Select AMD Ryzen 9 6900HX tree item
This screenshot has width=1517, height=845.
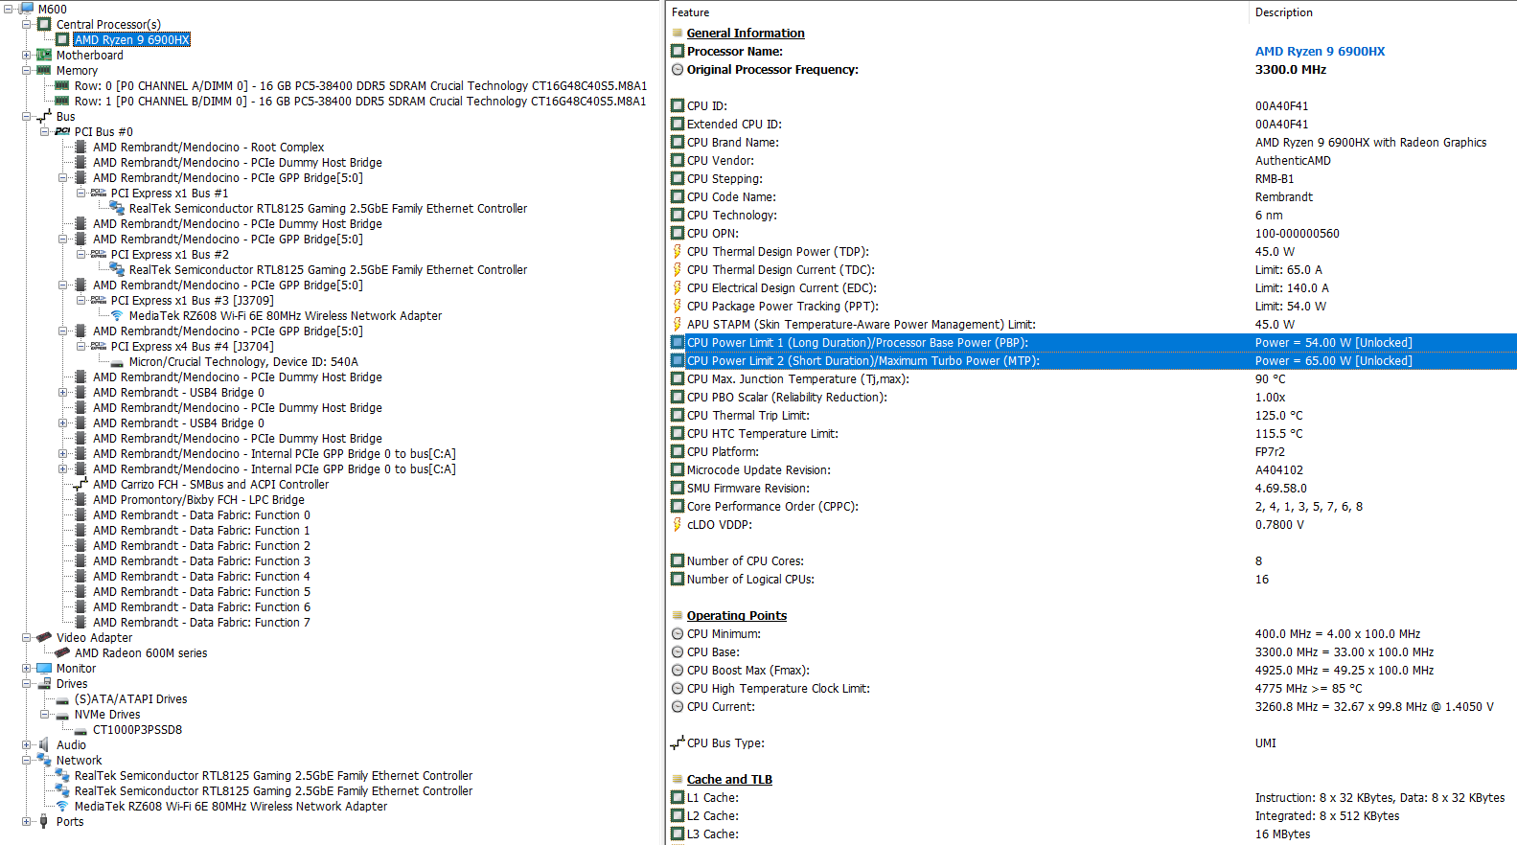(x=132, y=39)
